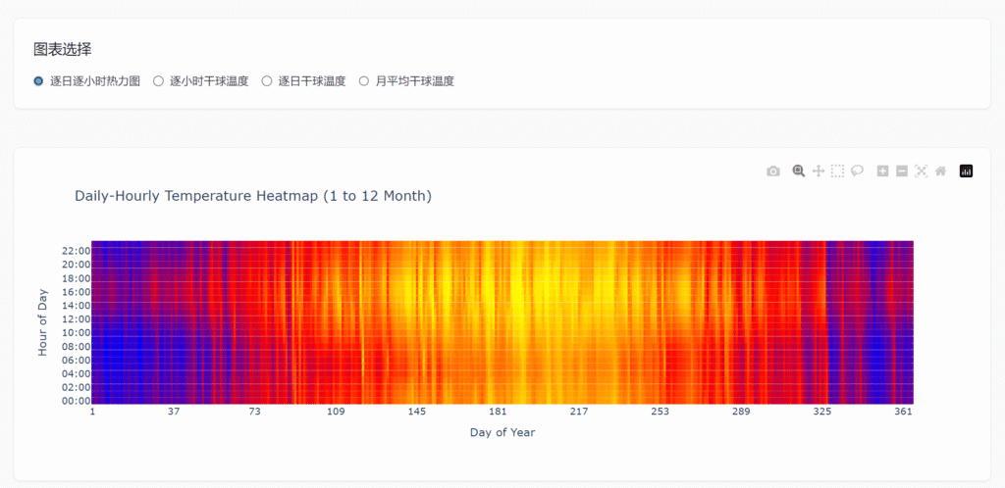Activate the Pan tool in chart toolbar
Viewport: 1005px width, 488px height.
click(x=819, y=171)
